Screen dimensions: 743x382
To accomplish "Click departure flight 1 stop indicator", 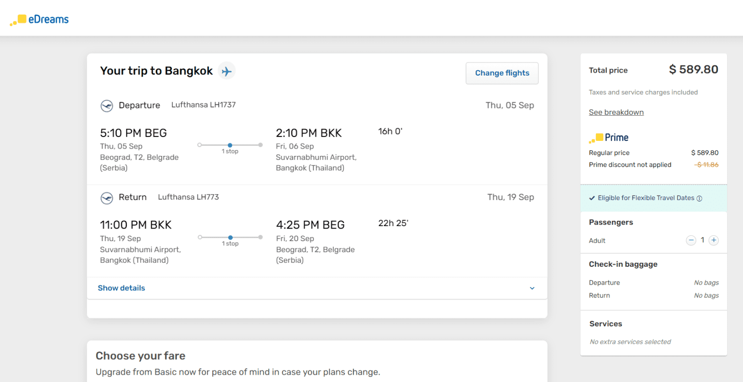I will 230,147.
